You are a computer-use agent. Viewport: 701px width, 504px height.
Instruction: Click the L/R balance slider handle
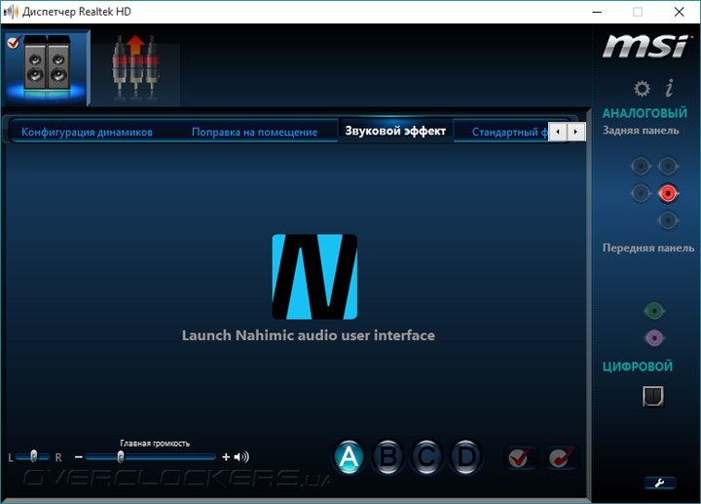33,456
